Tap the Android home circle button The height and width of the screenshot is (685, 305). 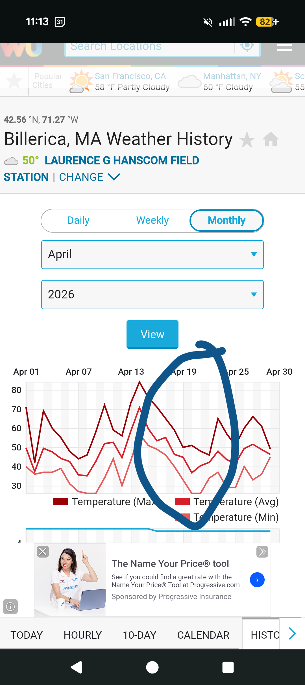(x=152, y=667)
